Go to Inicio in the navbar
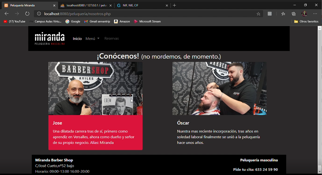Screen dimensions: 322x175 point(77,39)
